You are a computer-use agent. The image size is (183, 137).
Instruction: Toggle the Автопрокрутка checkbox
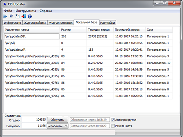(x=113, y=120)
